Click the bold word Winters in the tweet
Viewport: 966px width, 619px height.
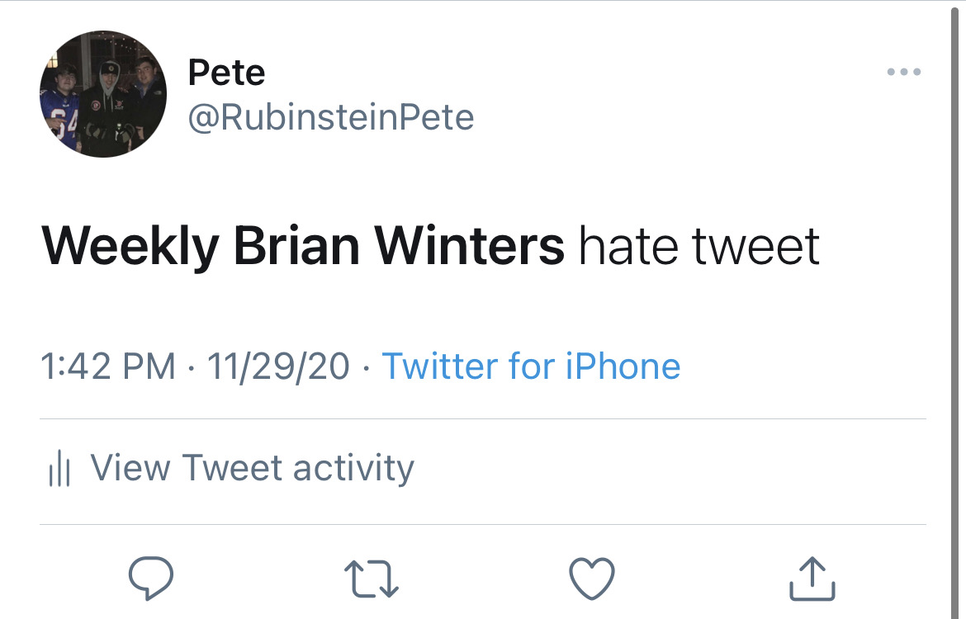tap(469, 246)
